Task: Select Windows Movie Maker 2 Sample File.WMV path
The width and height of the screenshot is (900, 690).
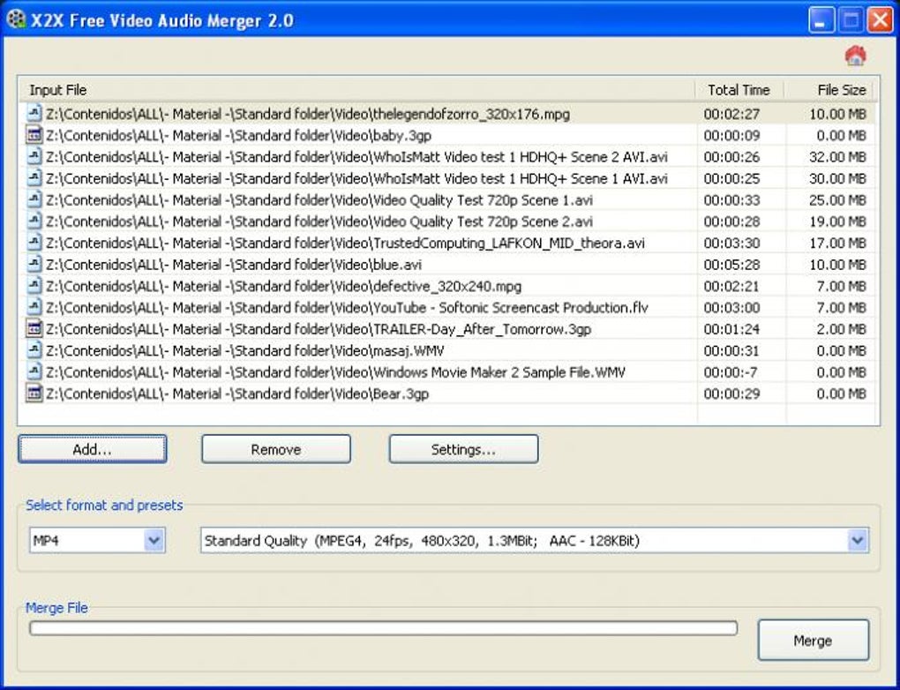Action: [x=336, y=372]
